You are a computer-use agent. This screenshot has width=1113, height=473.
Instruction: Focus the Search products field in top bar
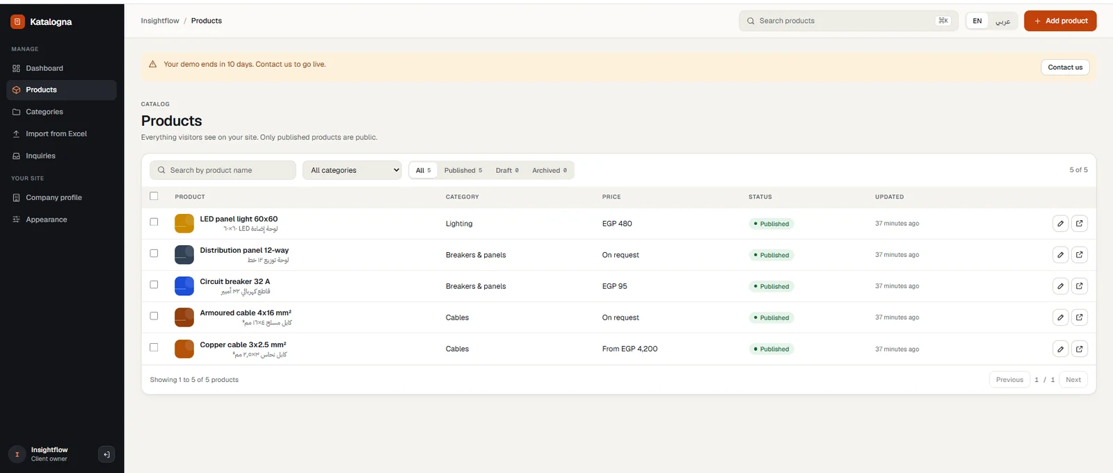tap(849, 21)
